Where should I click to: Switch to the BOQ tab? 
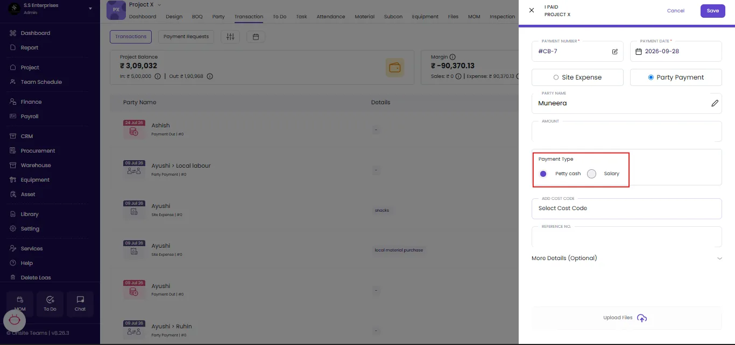pos(197,17)
